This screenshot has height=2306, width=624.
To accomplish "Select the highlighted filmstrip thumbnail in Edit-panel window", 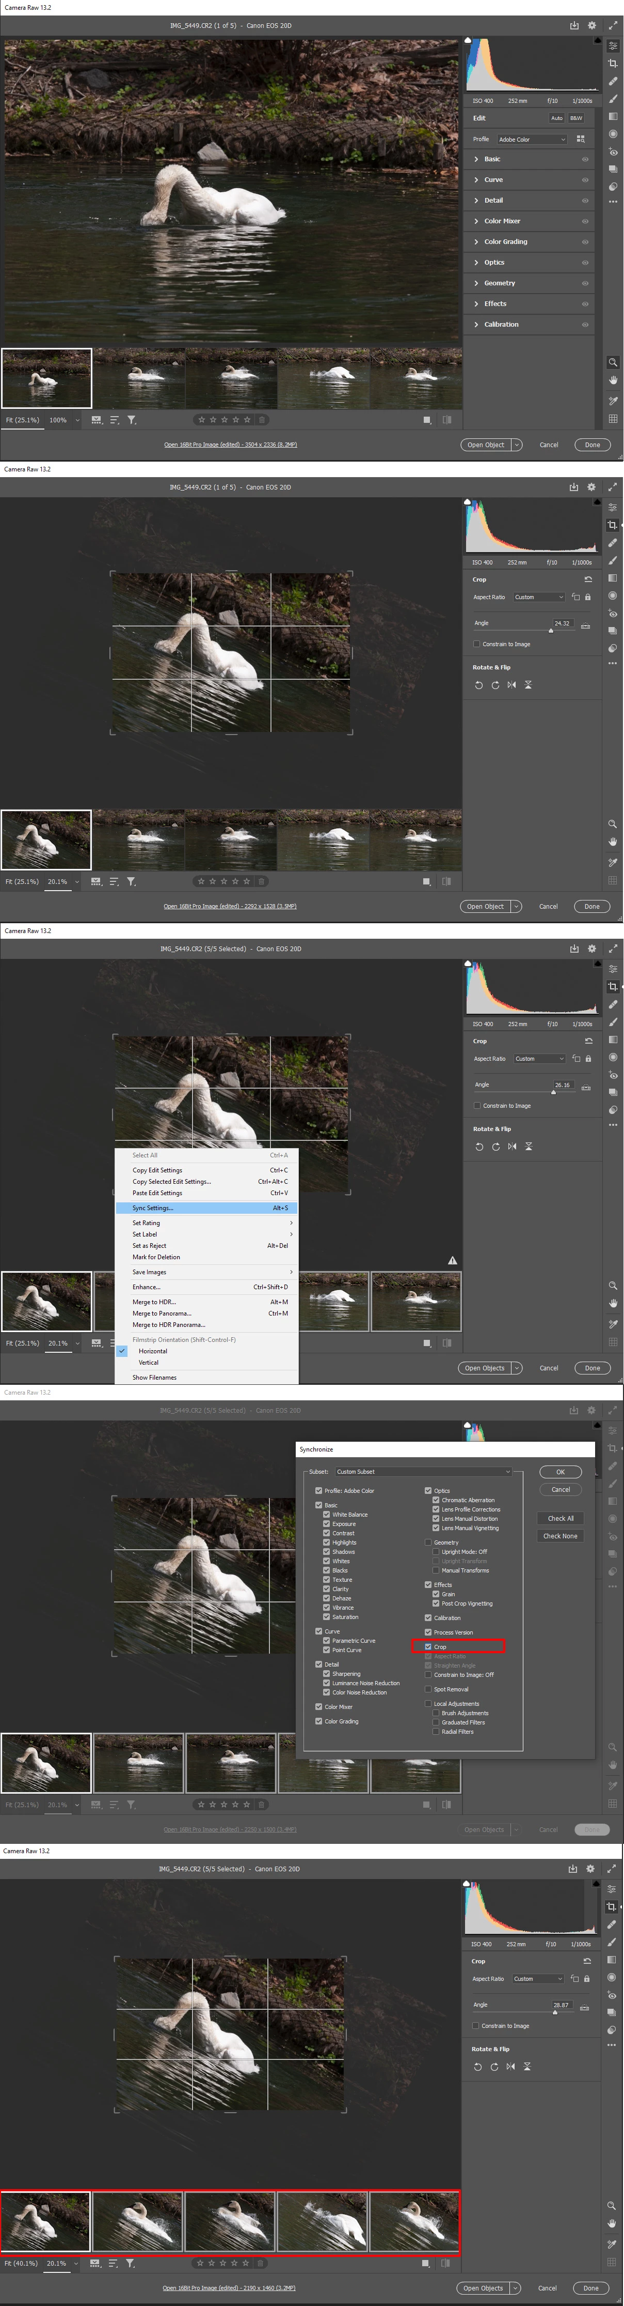I will (46, 379).
